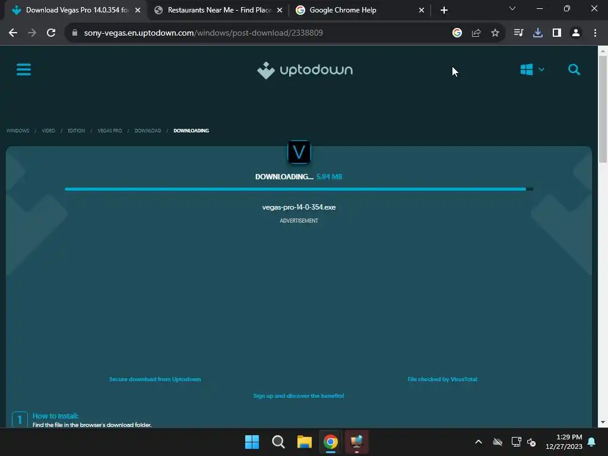Open Windows taskbar search
Screen dimensions: 608x456
coord(278,442)
